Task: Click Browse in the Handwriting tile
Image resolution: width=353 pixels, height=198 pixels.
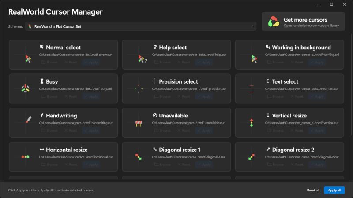Action: (x=49, y=130)
